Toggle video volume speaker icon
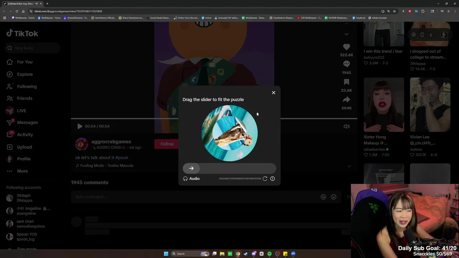The height and width of the screenshot is (258, 459). (346, 126)
